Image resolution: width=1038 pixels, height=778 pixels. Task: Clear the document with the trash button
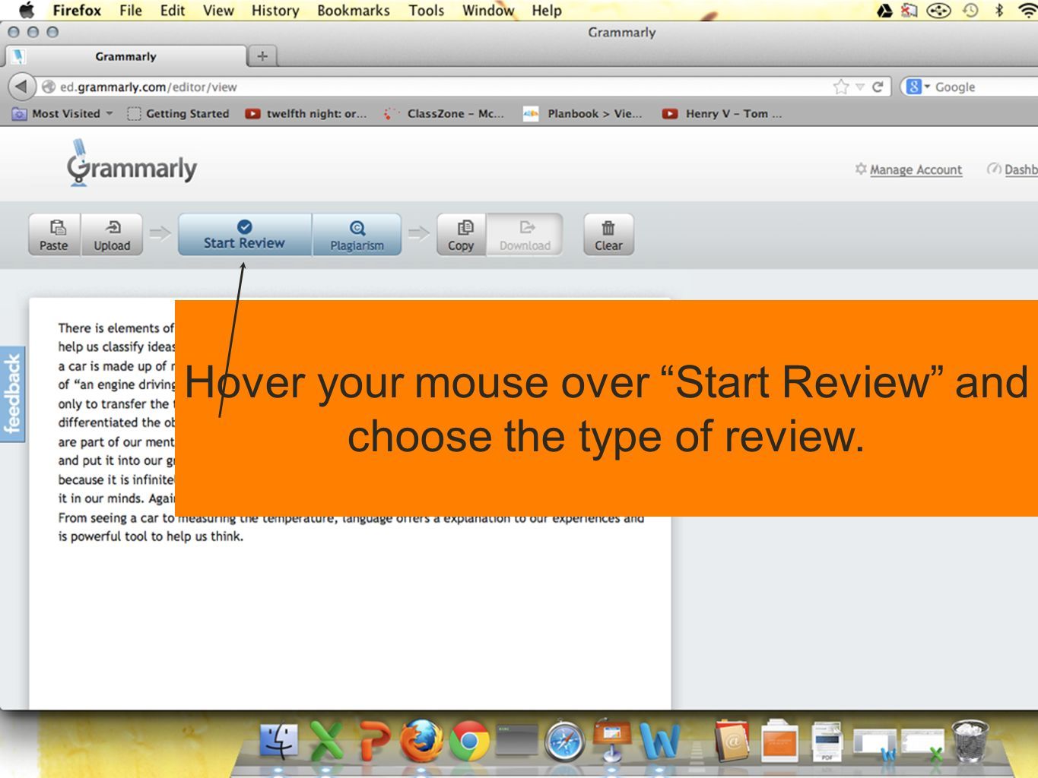608,235
